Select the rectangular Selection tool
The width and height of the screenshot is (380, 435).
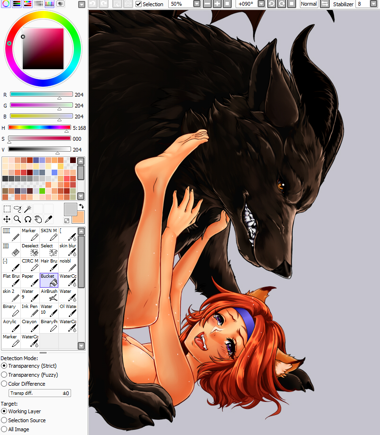tap(7, 208)
